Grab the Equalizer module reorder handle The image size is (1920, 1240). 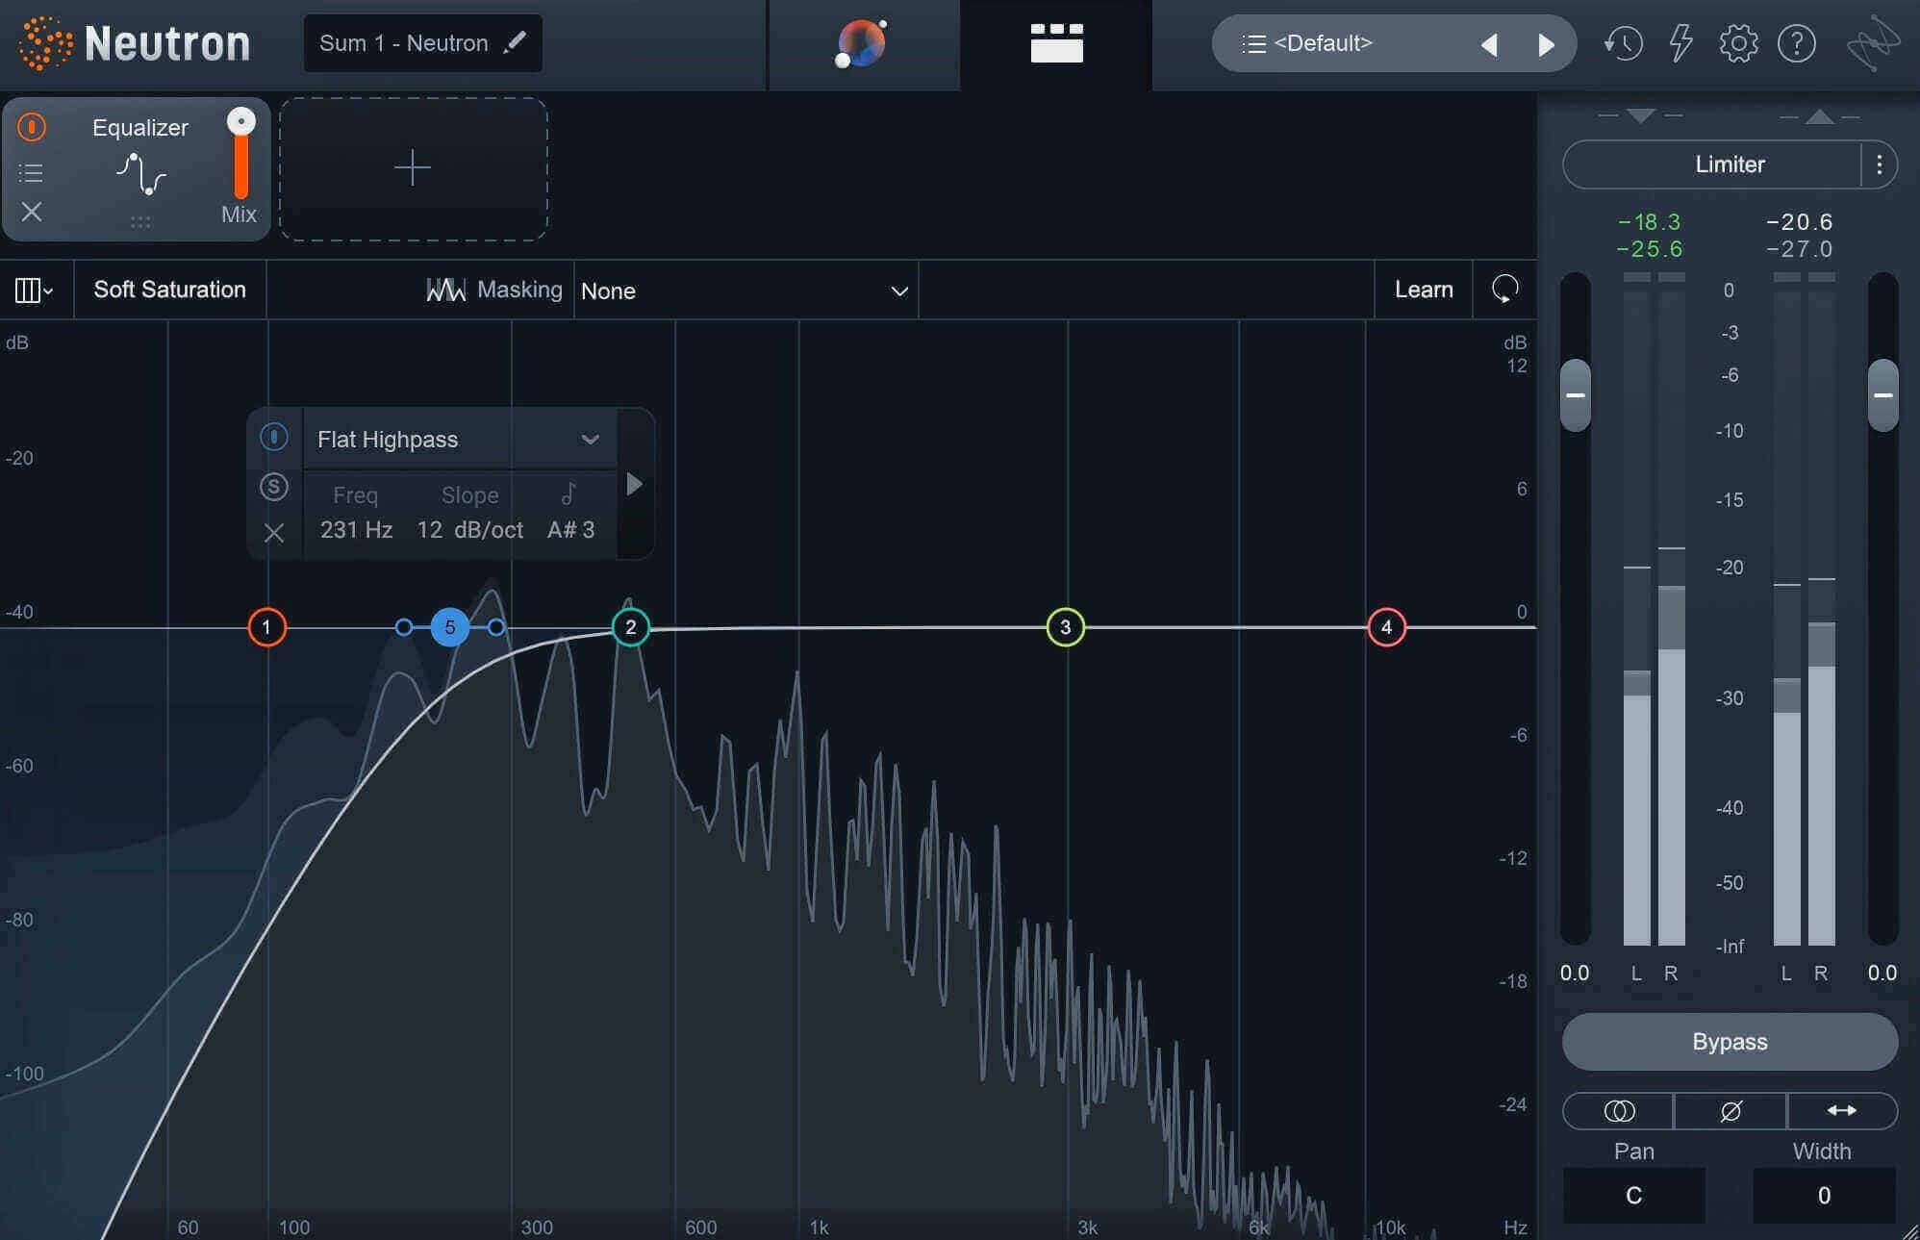(140, 222)
